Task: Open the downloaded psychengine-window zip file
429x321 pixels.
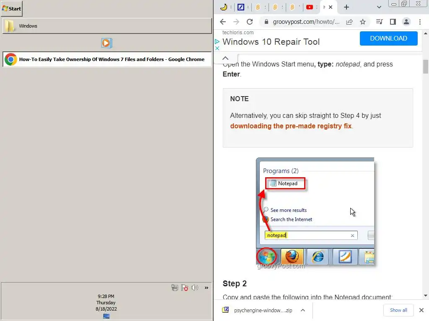Action: (x=257, y=311)
